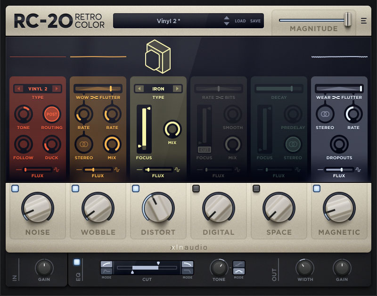The width and height of the screenshot is (377, 296).
Task: Click the Distort FLUX slider
Action: click(x=158, y=170)
